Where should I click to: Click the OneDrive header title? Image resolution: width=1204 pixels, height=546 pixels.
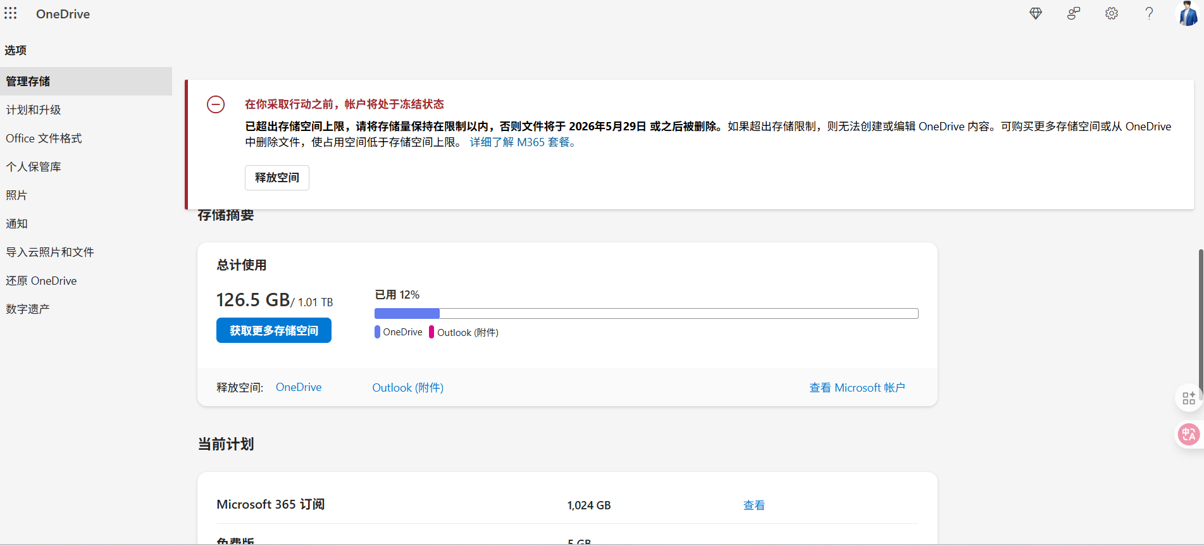63,14
